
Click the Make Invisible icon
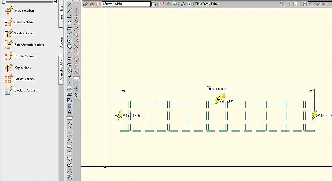coord(295,4)
